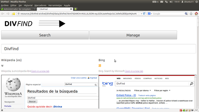
Task: Expand Filtrar por idioma dropdown
Action: coord(142,90)
